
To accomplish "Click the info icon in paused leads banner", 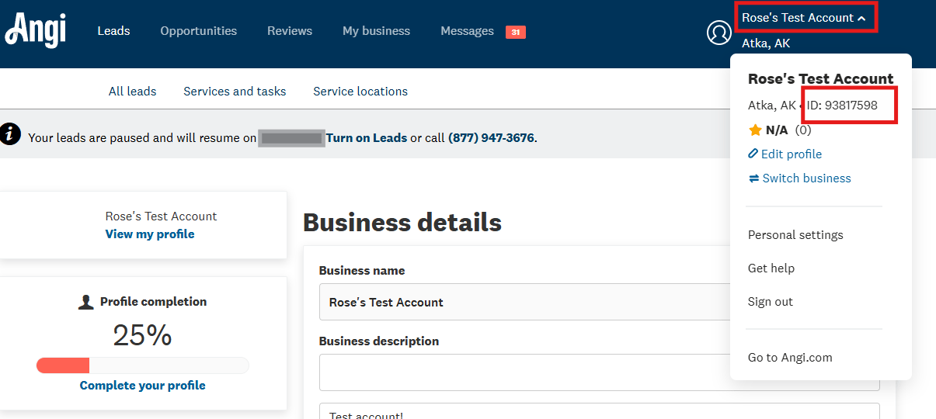I will pos(11,134).
